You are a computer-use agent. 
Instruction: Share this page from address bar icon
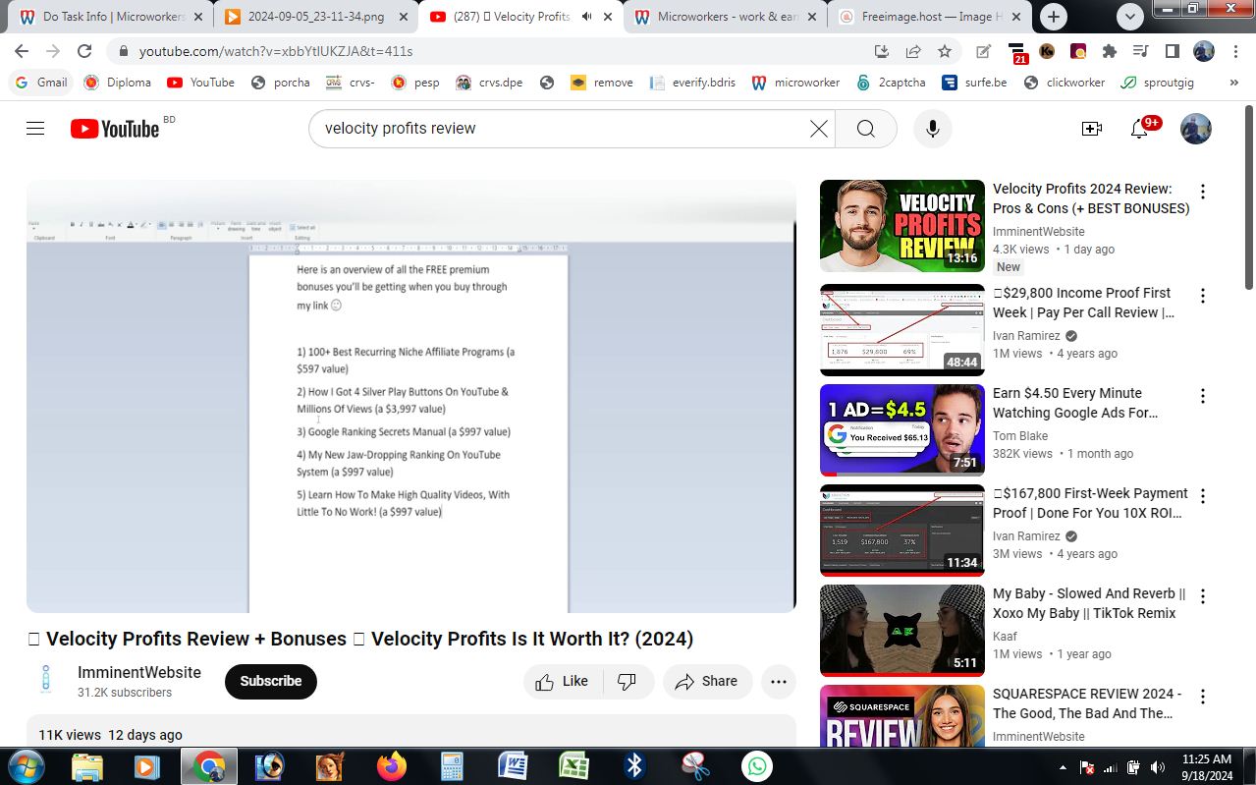[913, 51]
